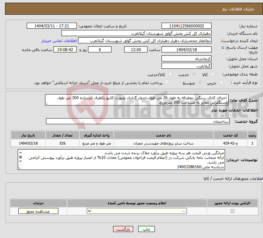
Task: Select the خدمت radio button
Action: [194, 74]
